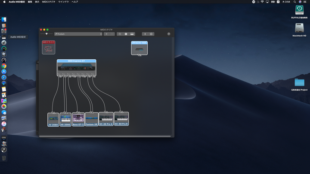Open the MIDIスタジオ menu
The height and width of the screenshot is (174, 310).
click(49, 2)
